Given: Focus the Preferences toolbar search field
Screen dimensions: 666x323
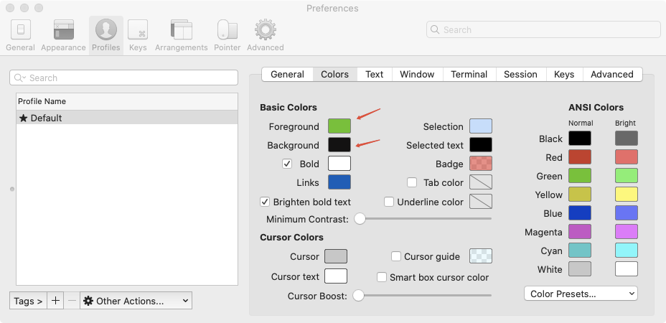Looking at the screenshot, I should coord(543,29).
